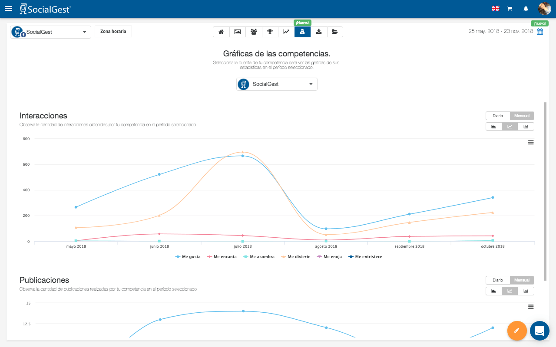Image resolution: width=556 pixels, height=347 pixels.
Task: Toggle Me asombra series in legend
Action: 259,257
